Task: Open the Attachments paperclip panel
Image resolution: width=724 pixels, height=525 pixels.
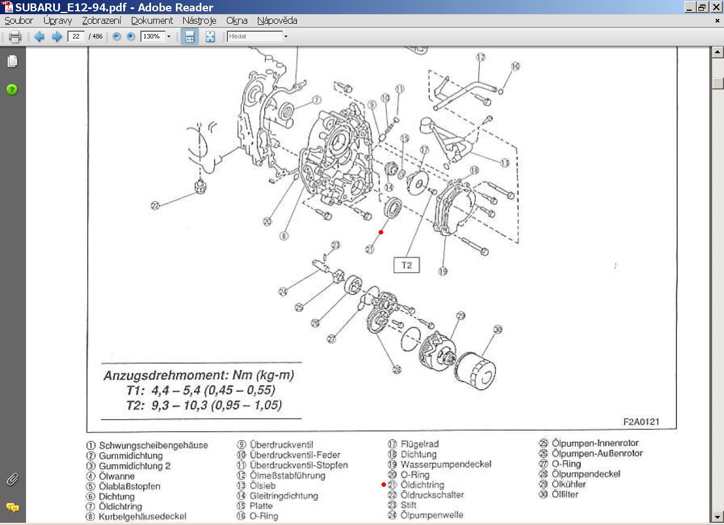Action: 12,480
